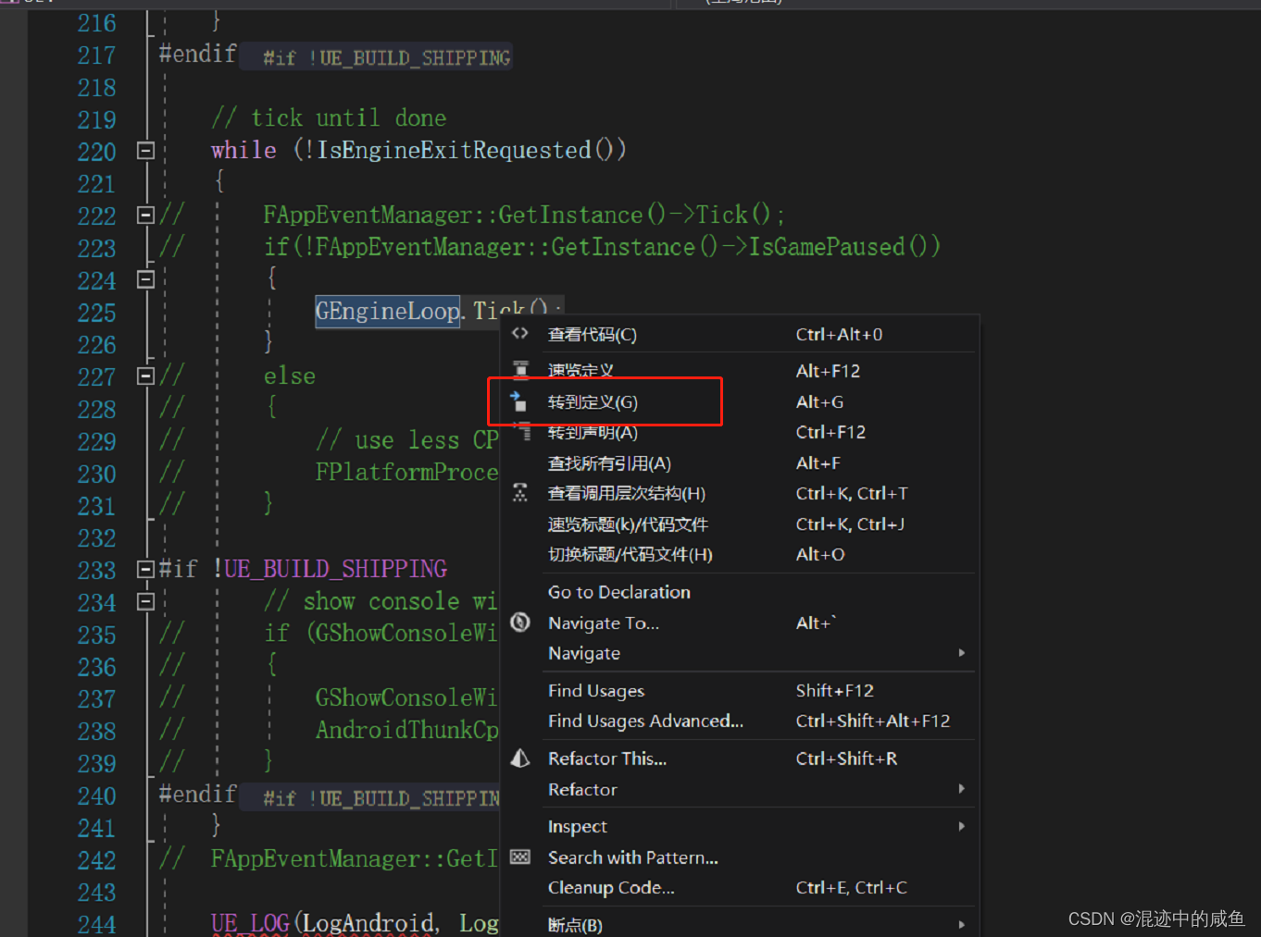Click the UE_LOG macro on line 244
Screen dimensions: 1261x937
click(250, 923)
